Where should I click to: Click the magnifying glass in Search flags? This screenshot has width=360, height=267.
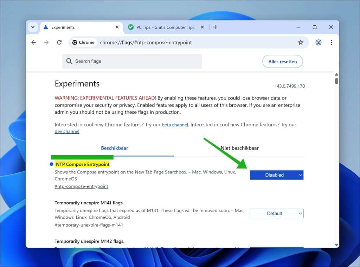tap(69, 61)
